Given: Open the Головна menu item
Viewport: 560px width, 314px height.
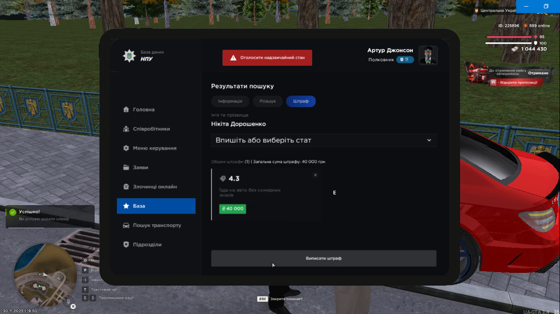Looking at the screenshot, I should [x=156, y=109].
